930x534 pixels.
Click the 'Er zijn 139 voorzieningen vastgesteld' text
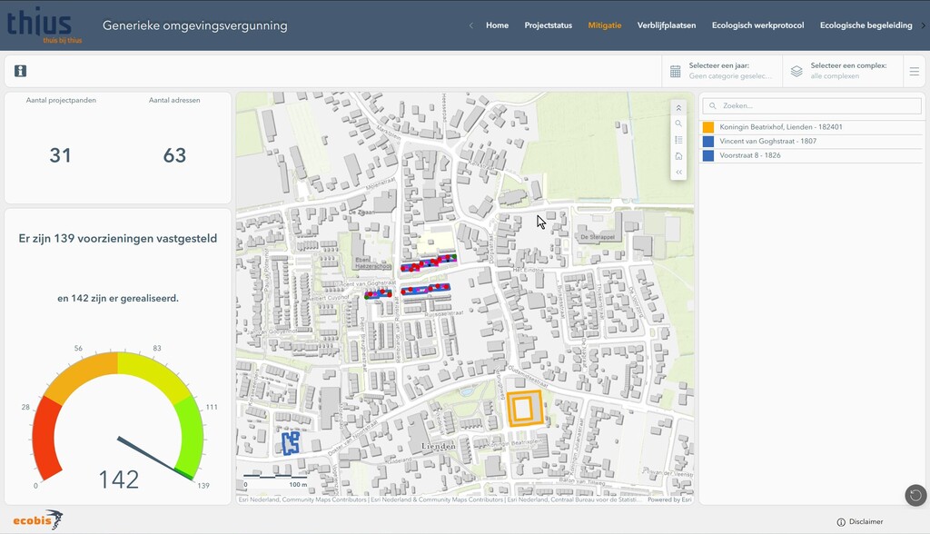[x=117, y=239]
